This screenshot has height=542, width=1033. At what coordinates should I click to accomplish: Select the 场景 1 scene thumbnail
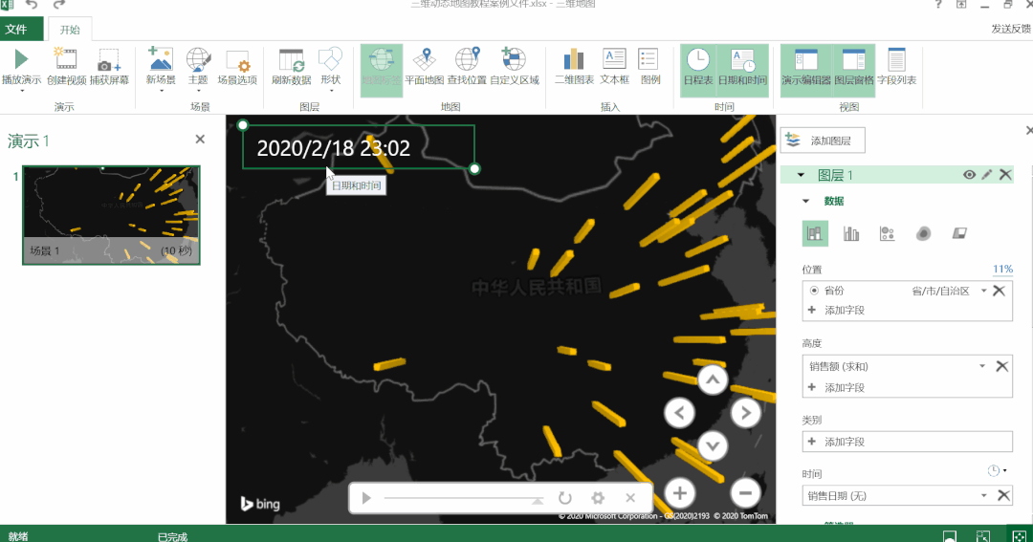(111, 215)
